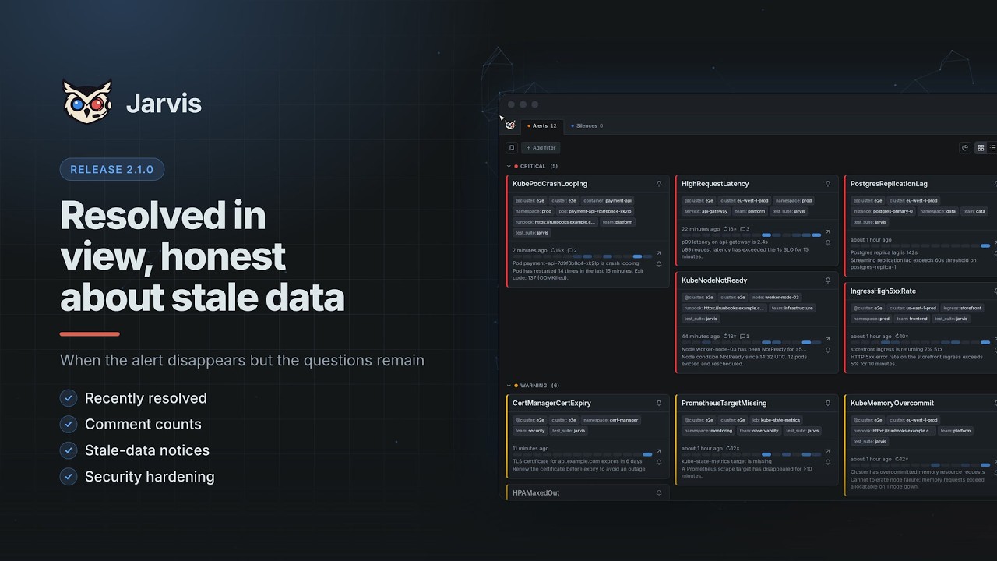The image size is (997, 561).
Task: Open the CertManagerCertExpiry alert via its arrow icon
Action: 659,451
